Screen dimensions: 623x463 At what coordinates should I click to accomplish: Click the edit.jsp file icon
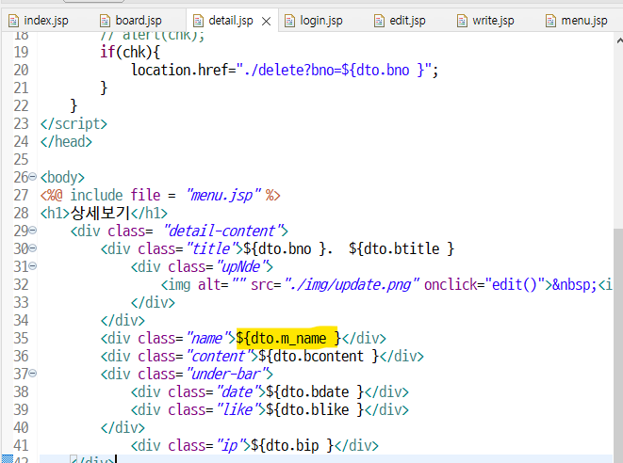(380, 21)
